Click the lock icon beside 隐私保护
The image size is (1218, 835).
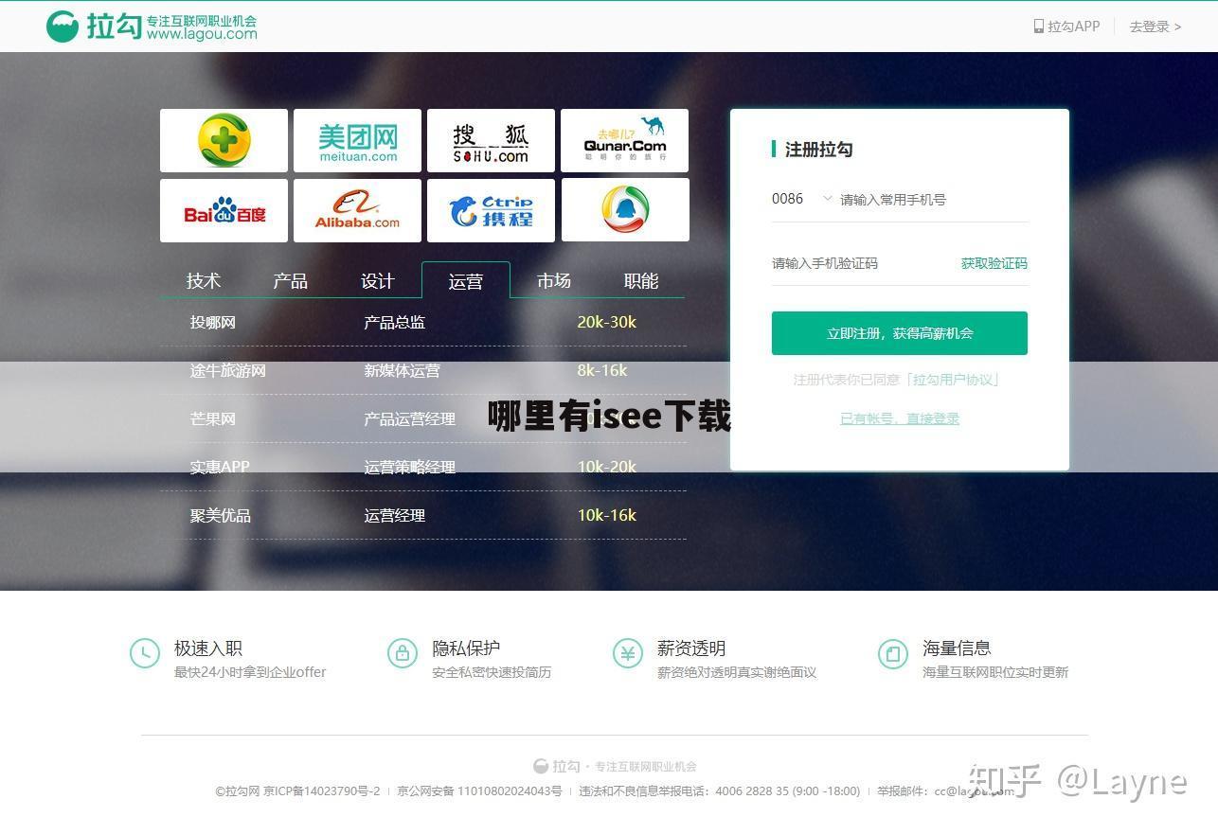[403, 653]
